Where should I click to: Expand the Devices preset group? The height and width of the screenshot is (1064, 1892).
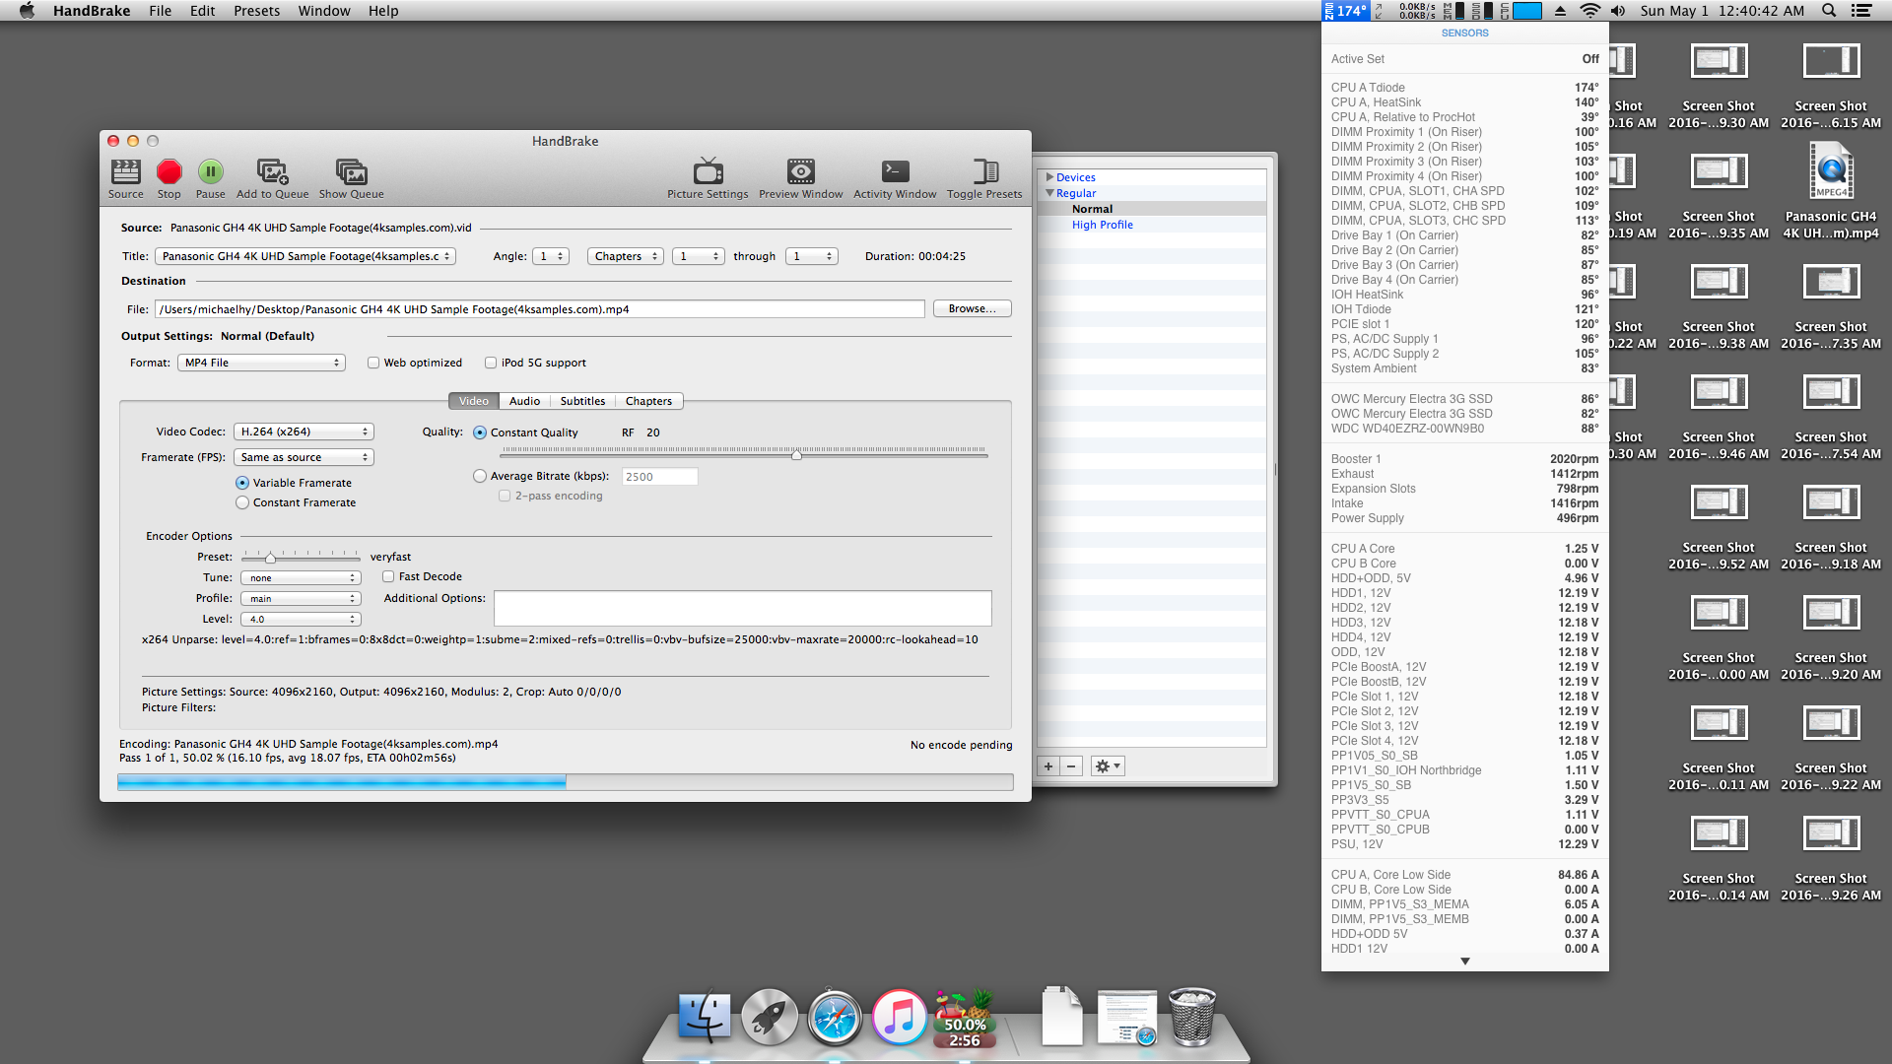pyautogui.click(x=1050, y=177)
